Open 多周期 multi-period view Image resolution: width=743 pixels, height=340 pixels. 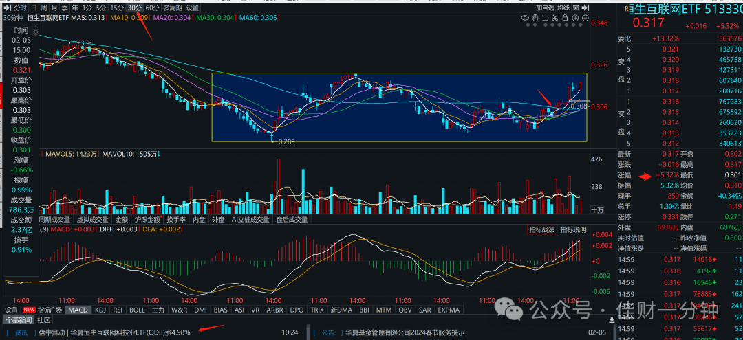pyautogui.click(x=172, y=8)
